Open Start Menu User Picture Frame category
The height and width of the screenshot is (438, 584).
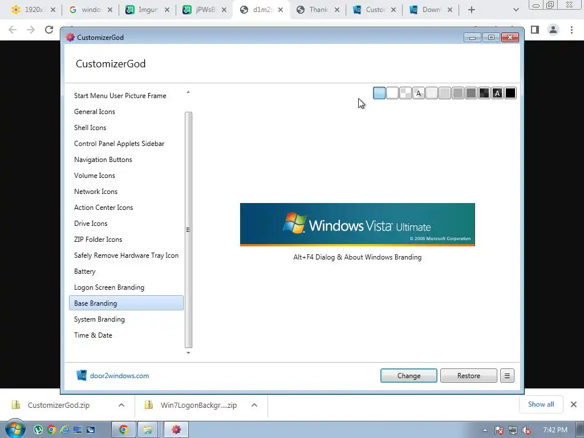[x=126, y=96]
